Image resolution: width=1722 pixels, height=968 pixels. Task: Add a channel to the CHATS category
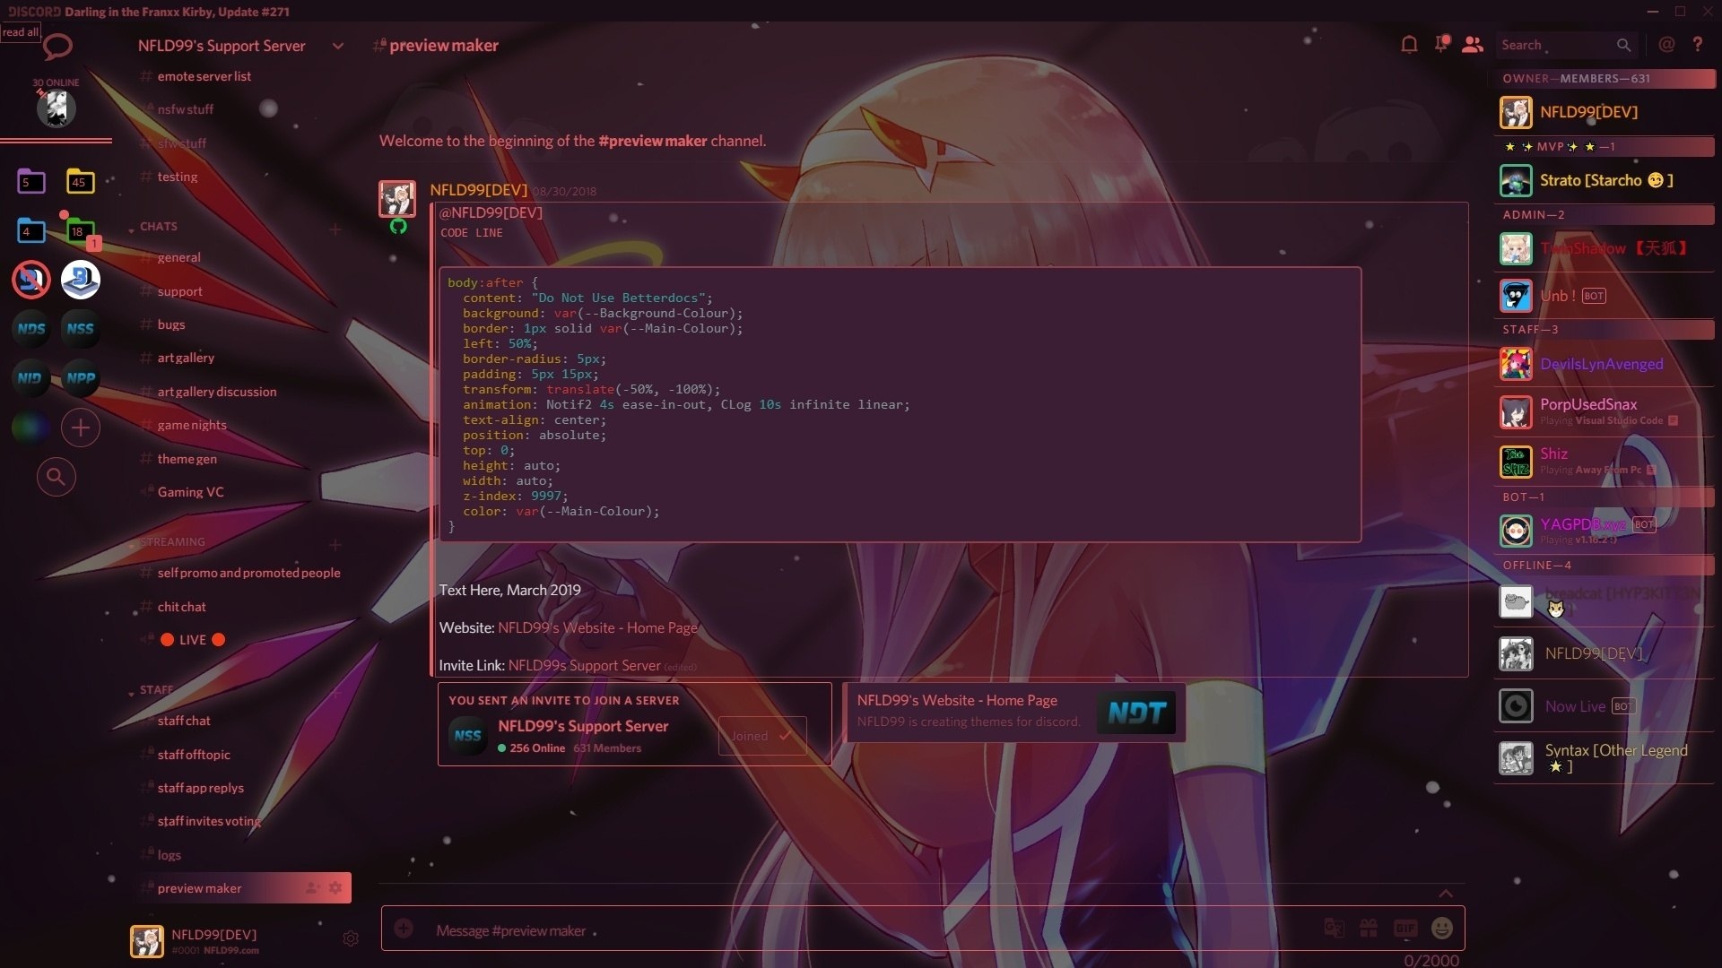[335, 229]
